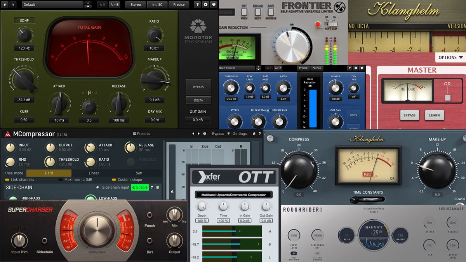This screenshot has height=262, width=466.
Task: Open the Molotok settings gear icon
Action: [x=205, y=4]
